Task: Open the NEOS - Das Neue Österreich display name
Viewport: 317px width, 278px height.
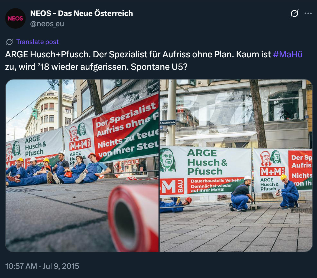Action: [x=82, y=13]
